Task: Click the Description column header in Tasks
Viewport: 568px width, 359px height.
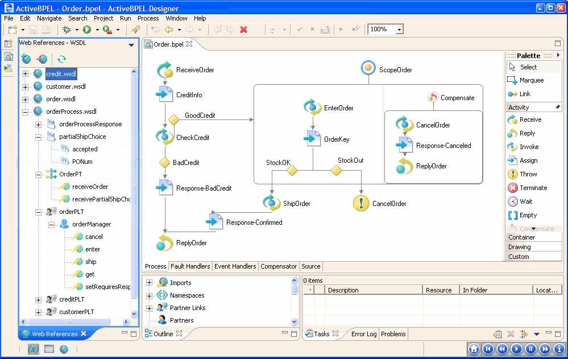Action: point(374,290)
